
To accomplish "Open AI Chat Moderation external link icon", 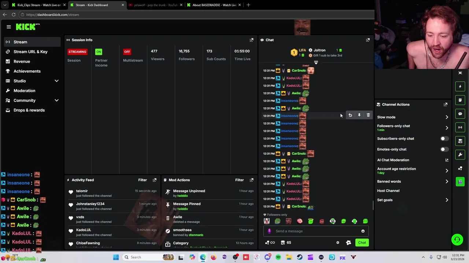I will tap(447, 160).
